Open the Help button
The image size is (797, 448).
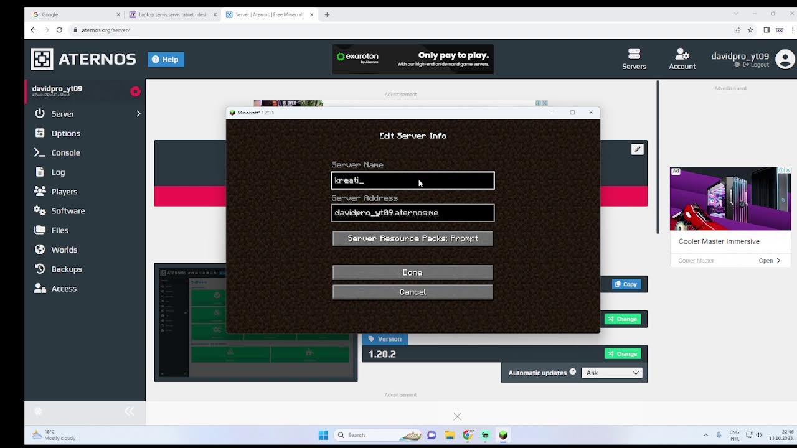[166, 59]
